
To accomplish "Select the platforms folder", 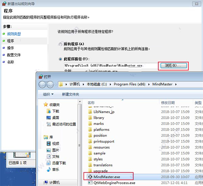I will pos(101,130).
